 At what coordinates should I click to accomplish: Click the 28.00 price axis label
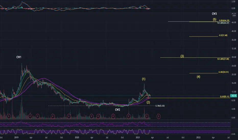coord(234,57)
